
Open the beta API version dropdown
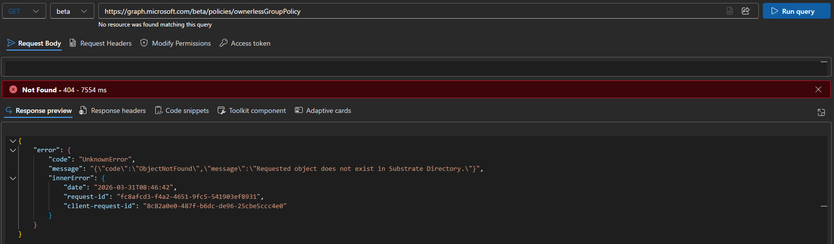72,11
